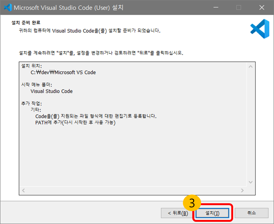Image resolution: width=274 pixels, height=224 pixels.
Task: Click the '시작 메뉴 폴더:' label
Action: coord(37,85)
